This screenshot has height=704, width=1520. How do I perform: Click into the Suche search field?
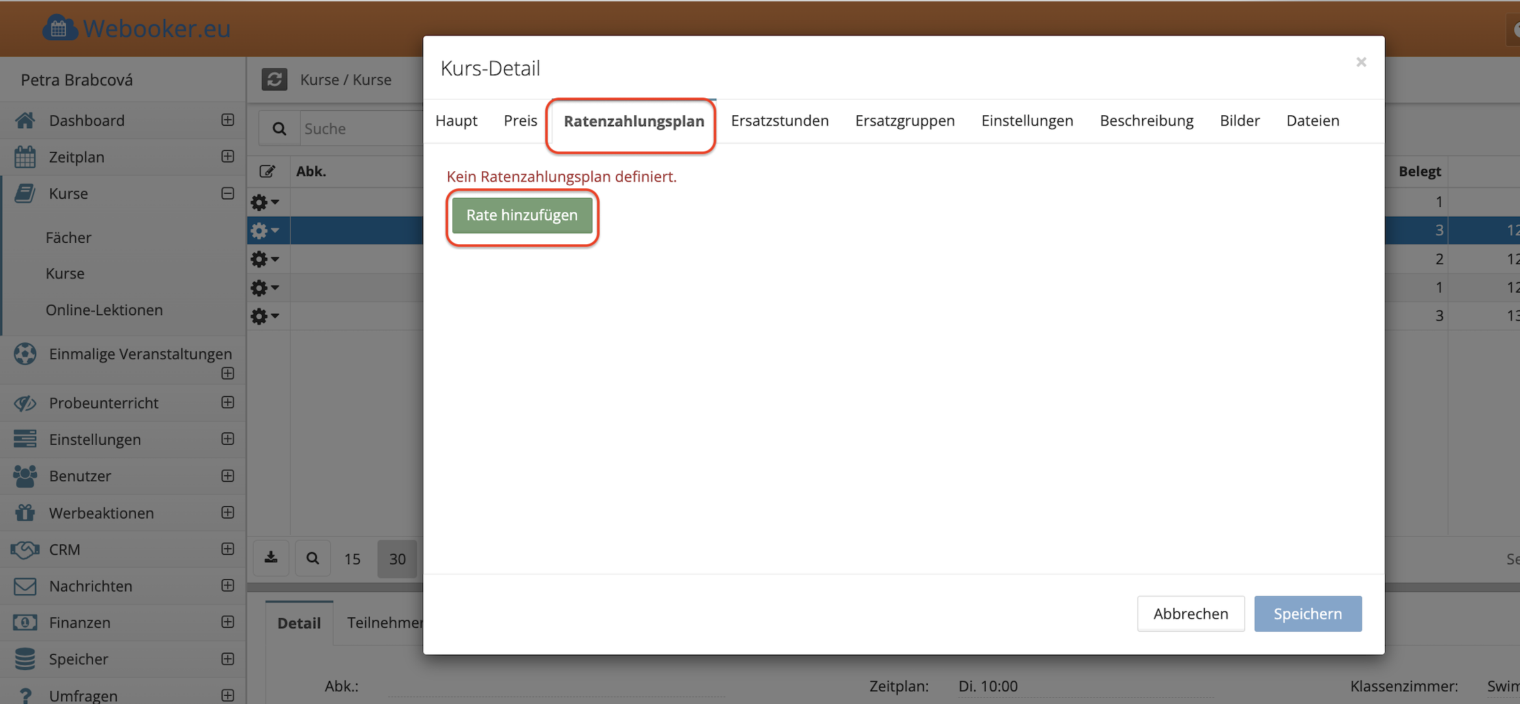(x=362, y=128)
